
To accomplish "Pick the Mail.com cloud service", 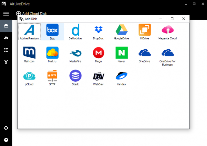I will pos(29,53).
